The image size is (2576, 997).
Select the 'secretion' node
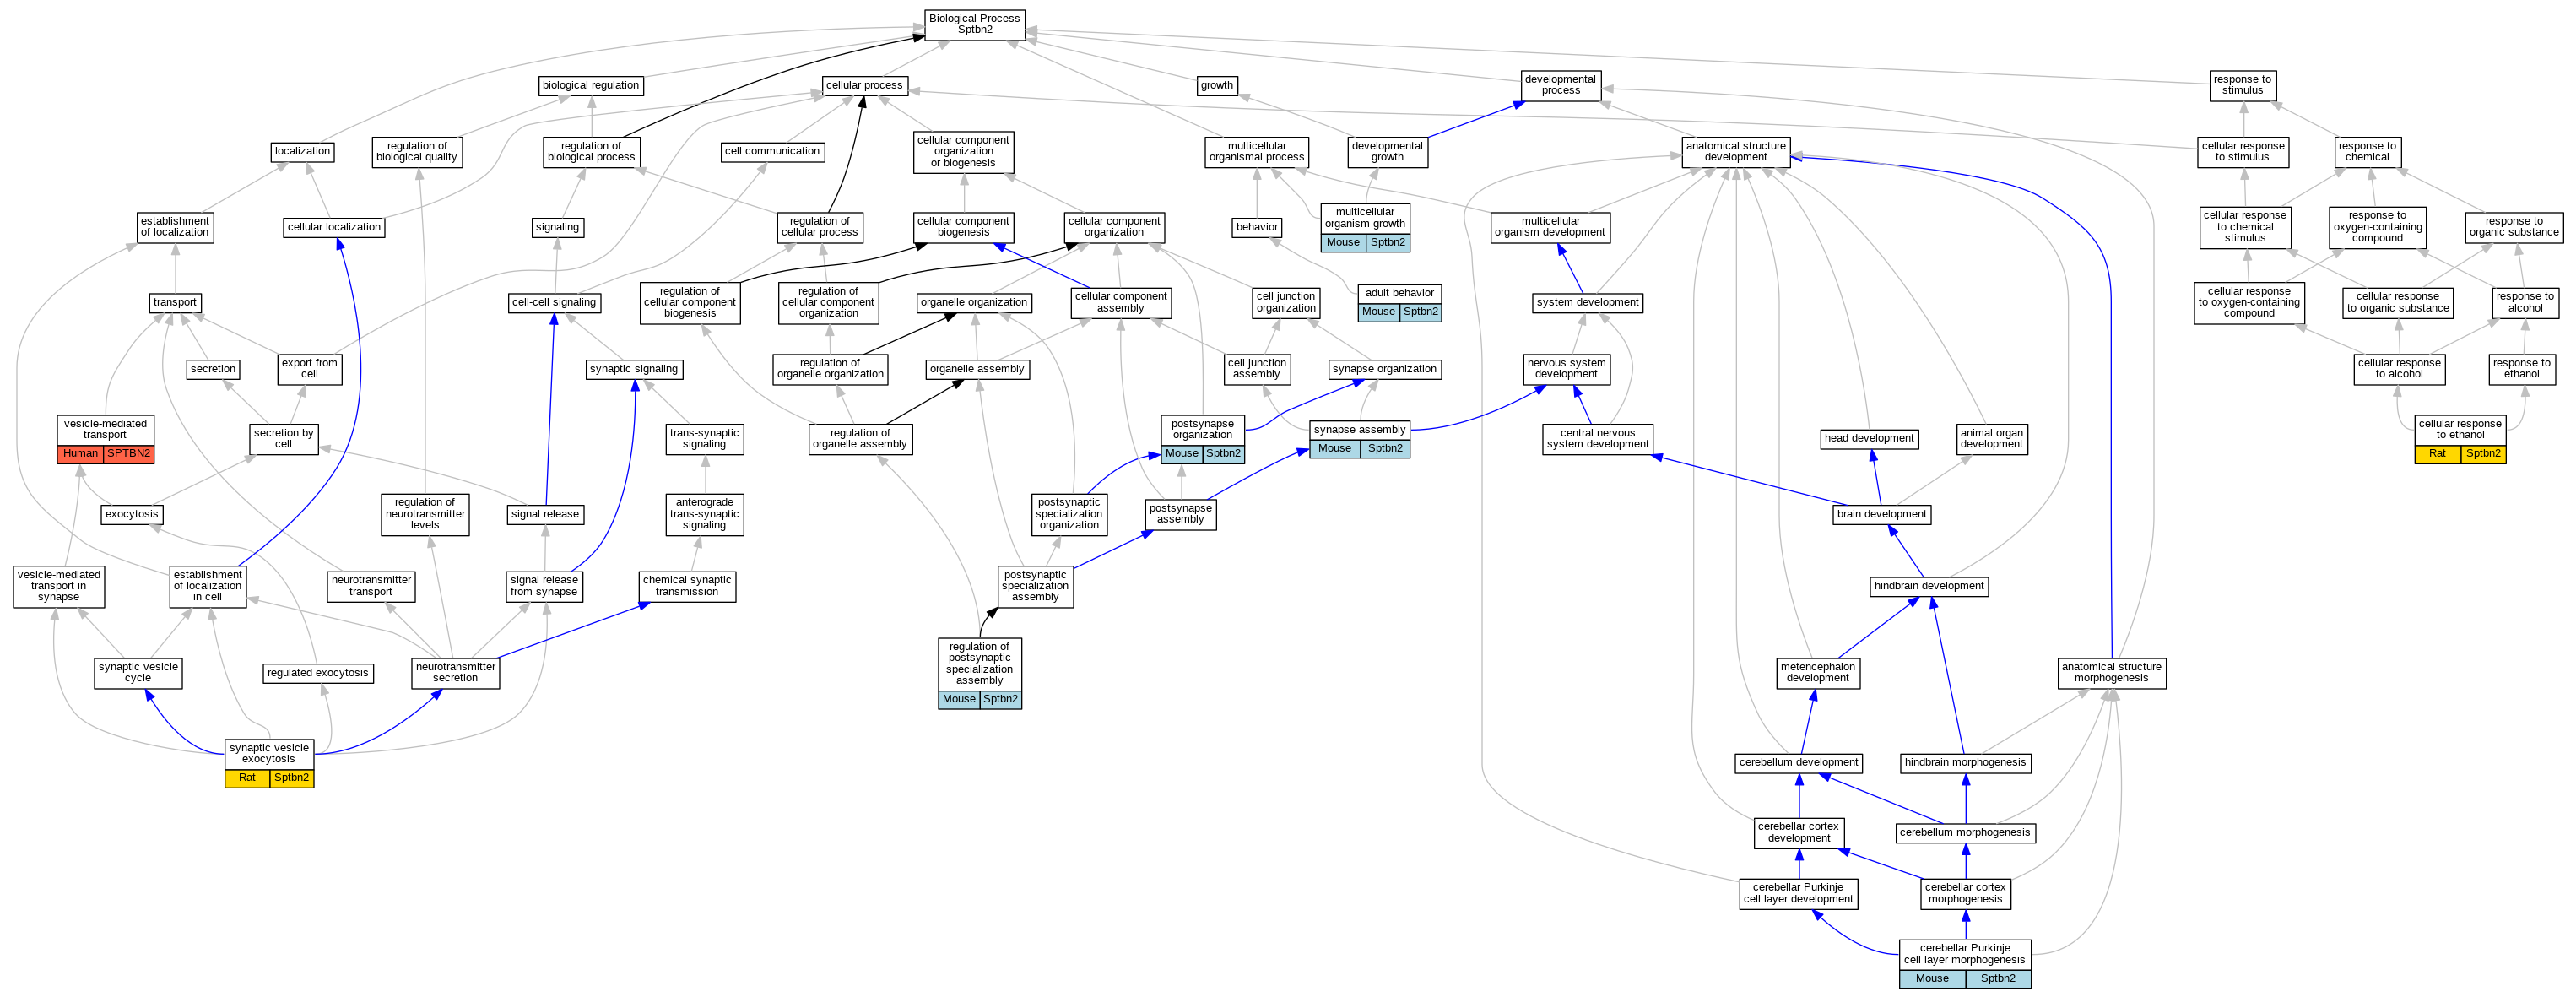[x=213, y=370]
